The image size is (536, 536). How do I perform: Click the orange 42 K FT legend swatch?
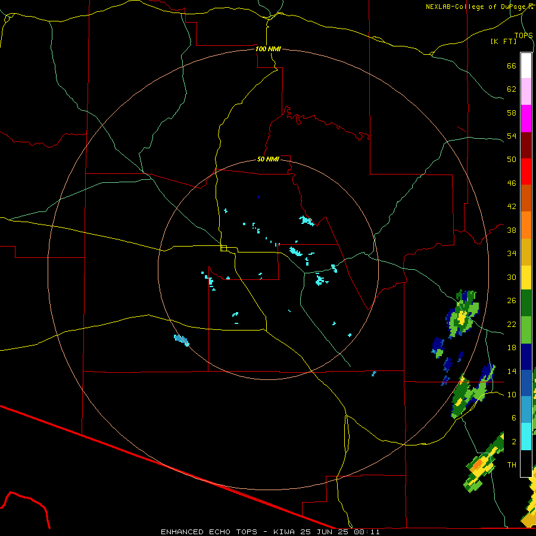526,225
